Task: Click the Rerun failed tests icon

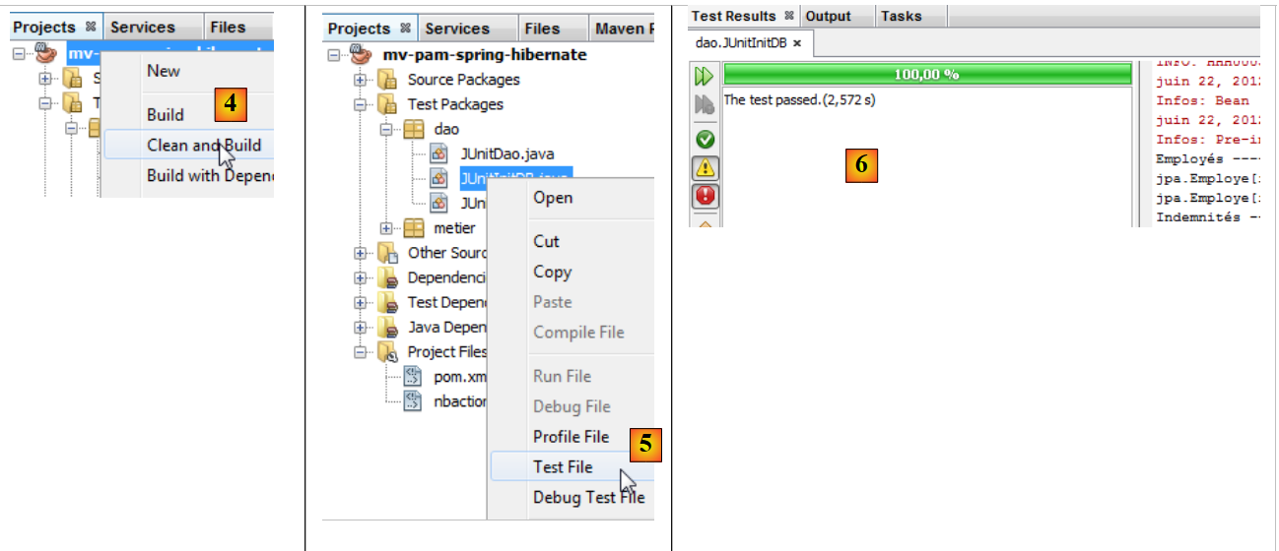Action: pos(705,105)
